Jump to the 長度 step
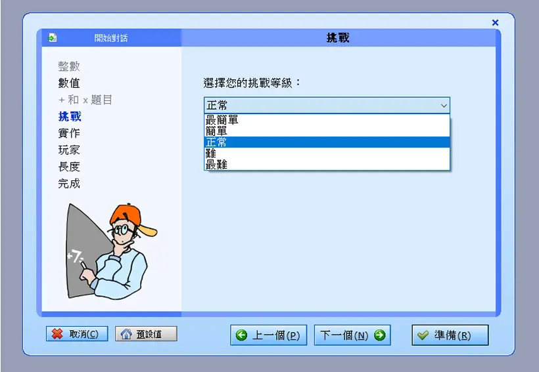The height and width of the screenshot is (372, 539). 69,167
